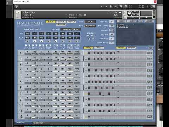
Task: Open the Clock Mode dropdown
Action: pyautogui.click(x=70, y=29)
